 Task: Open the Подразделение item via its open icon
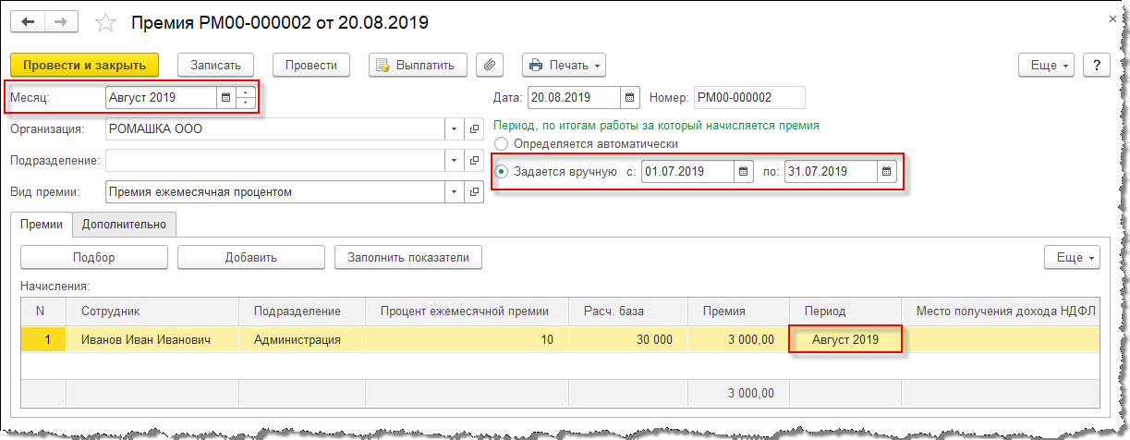pos(474,161)
